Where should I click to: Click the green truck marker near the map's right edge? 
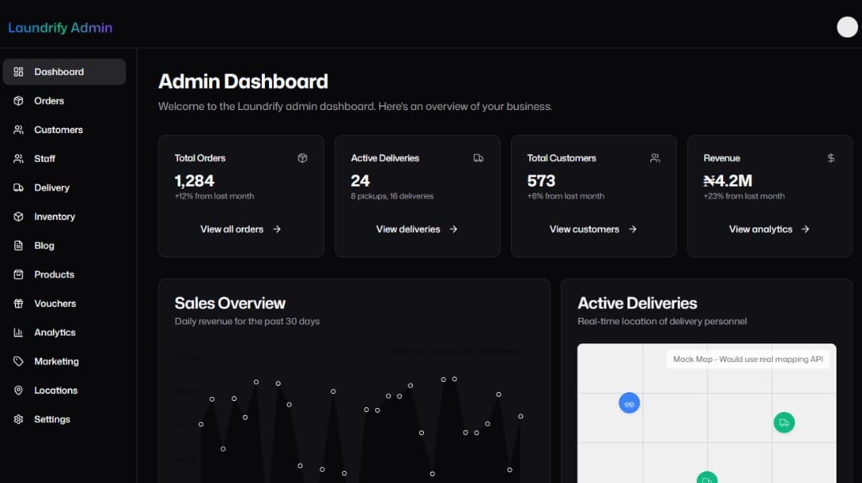point(784,422)
